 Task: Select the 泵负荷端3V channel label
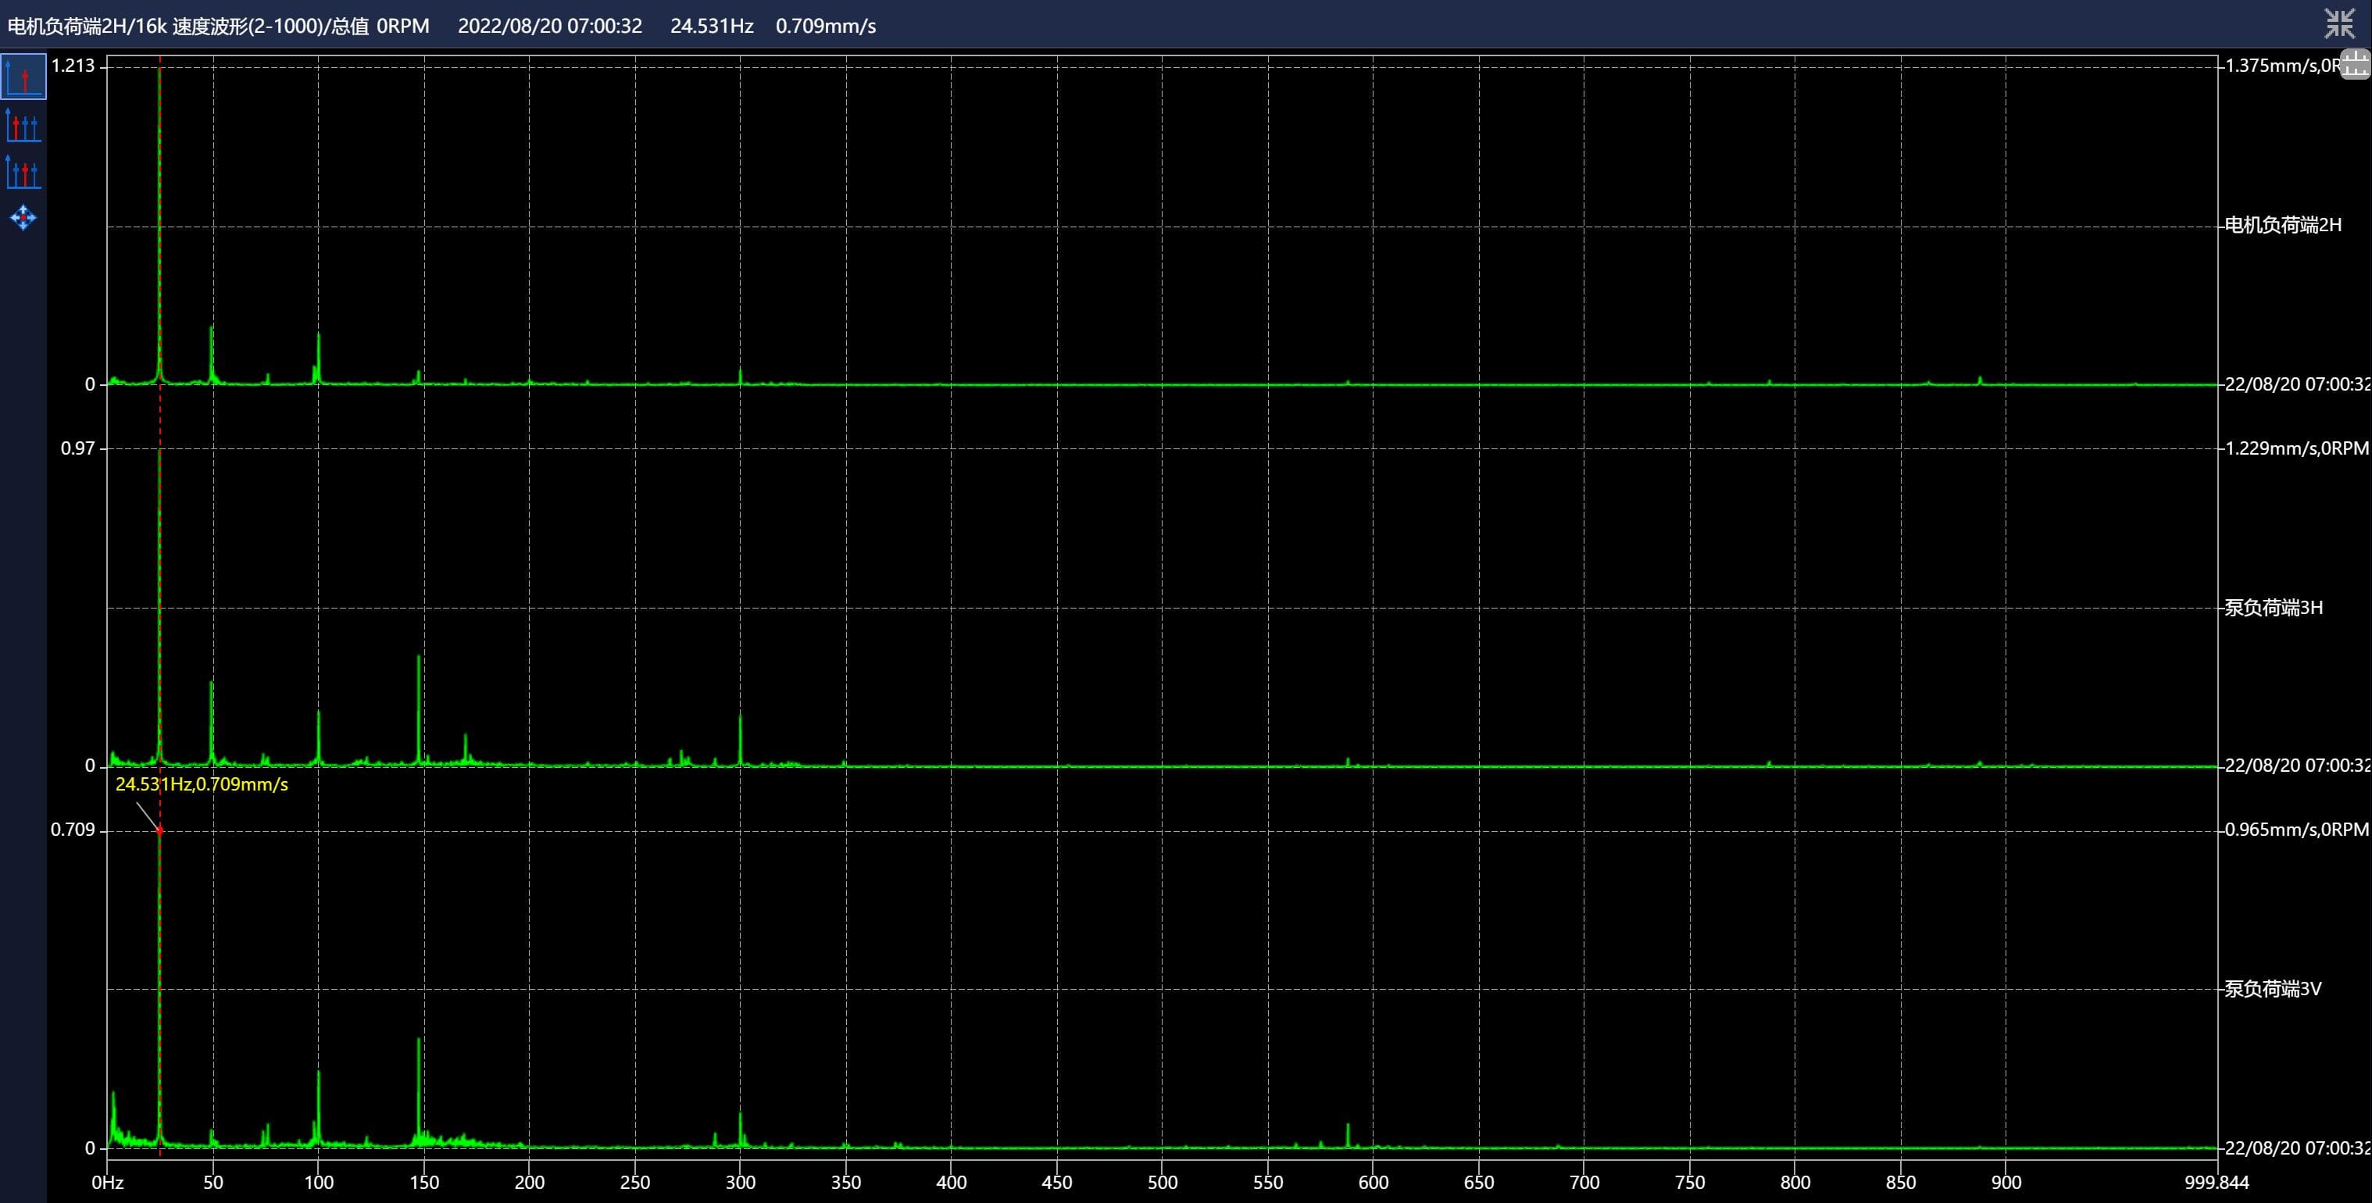[2272, 990]
